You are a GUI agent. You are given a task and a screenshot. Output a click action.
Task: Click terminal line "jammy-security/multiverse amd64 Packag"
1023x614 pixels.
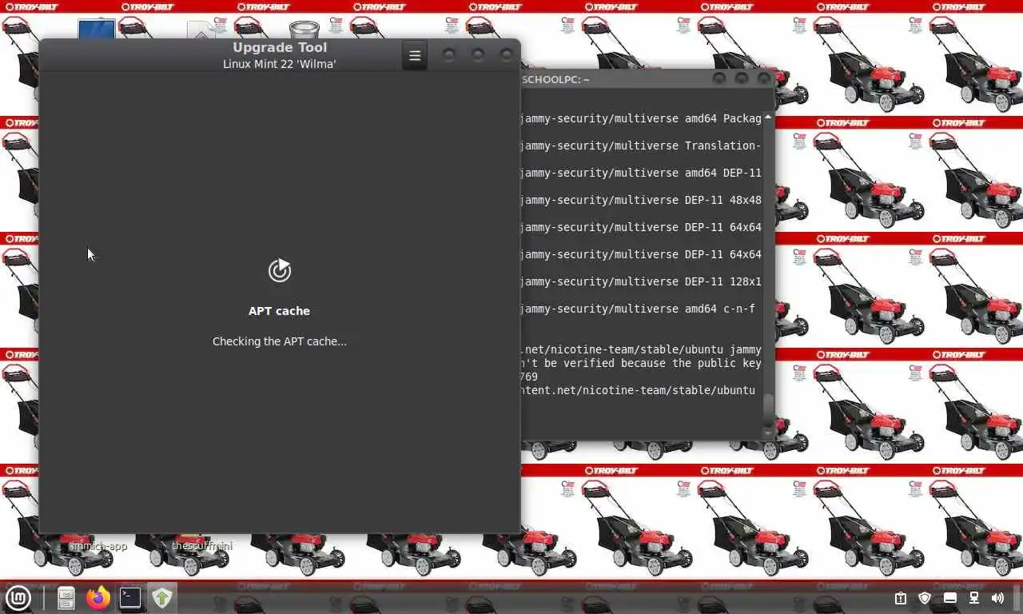tap(641, 118)
